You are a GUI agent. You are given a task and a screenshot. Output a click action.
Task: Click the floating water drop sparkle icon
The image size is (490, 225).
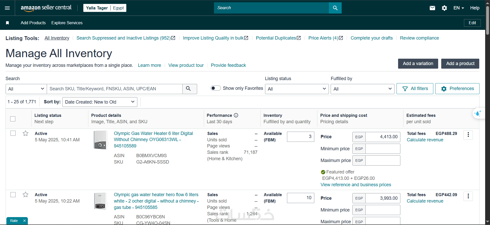click(478, 113)
